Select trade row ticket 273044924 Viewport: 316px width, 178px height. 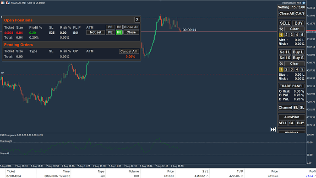point(158,176)
